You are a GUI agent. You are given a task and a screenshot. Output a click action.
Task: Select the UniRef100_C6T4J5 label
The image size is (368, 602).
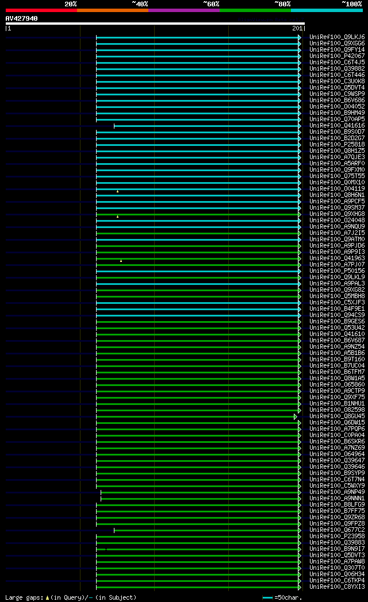[337, 63]
